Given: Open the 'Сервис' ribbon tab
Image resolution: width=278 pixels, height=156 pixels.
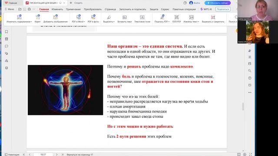Looking at the screenshot, I should pos(165,9).
